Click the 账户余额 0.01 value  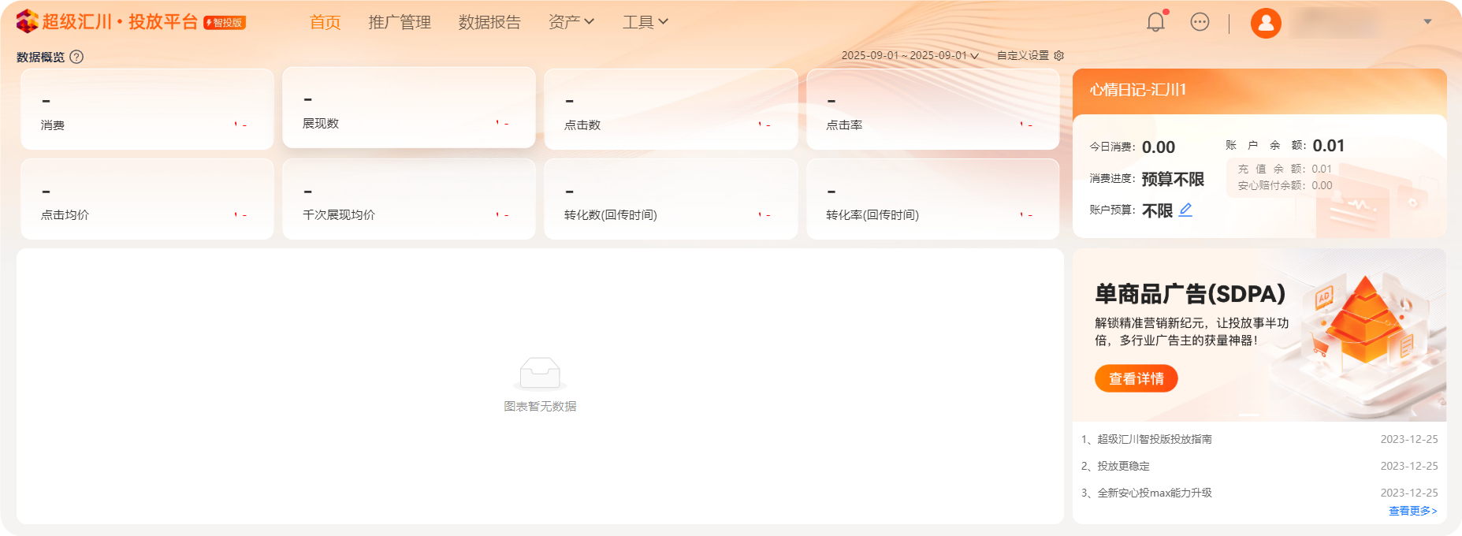point(1328,146)
